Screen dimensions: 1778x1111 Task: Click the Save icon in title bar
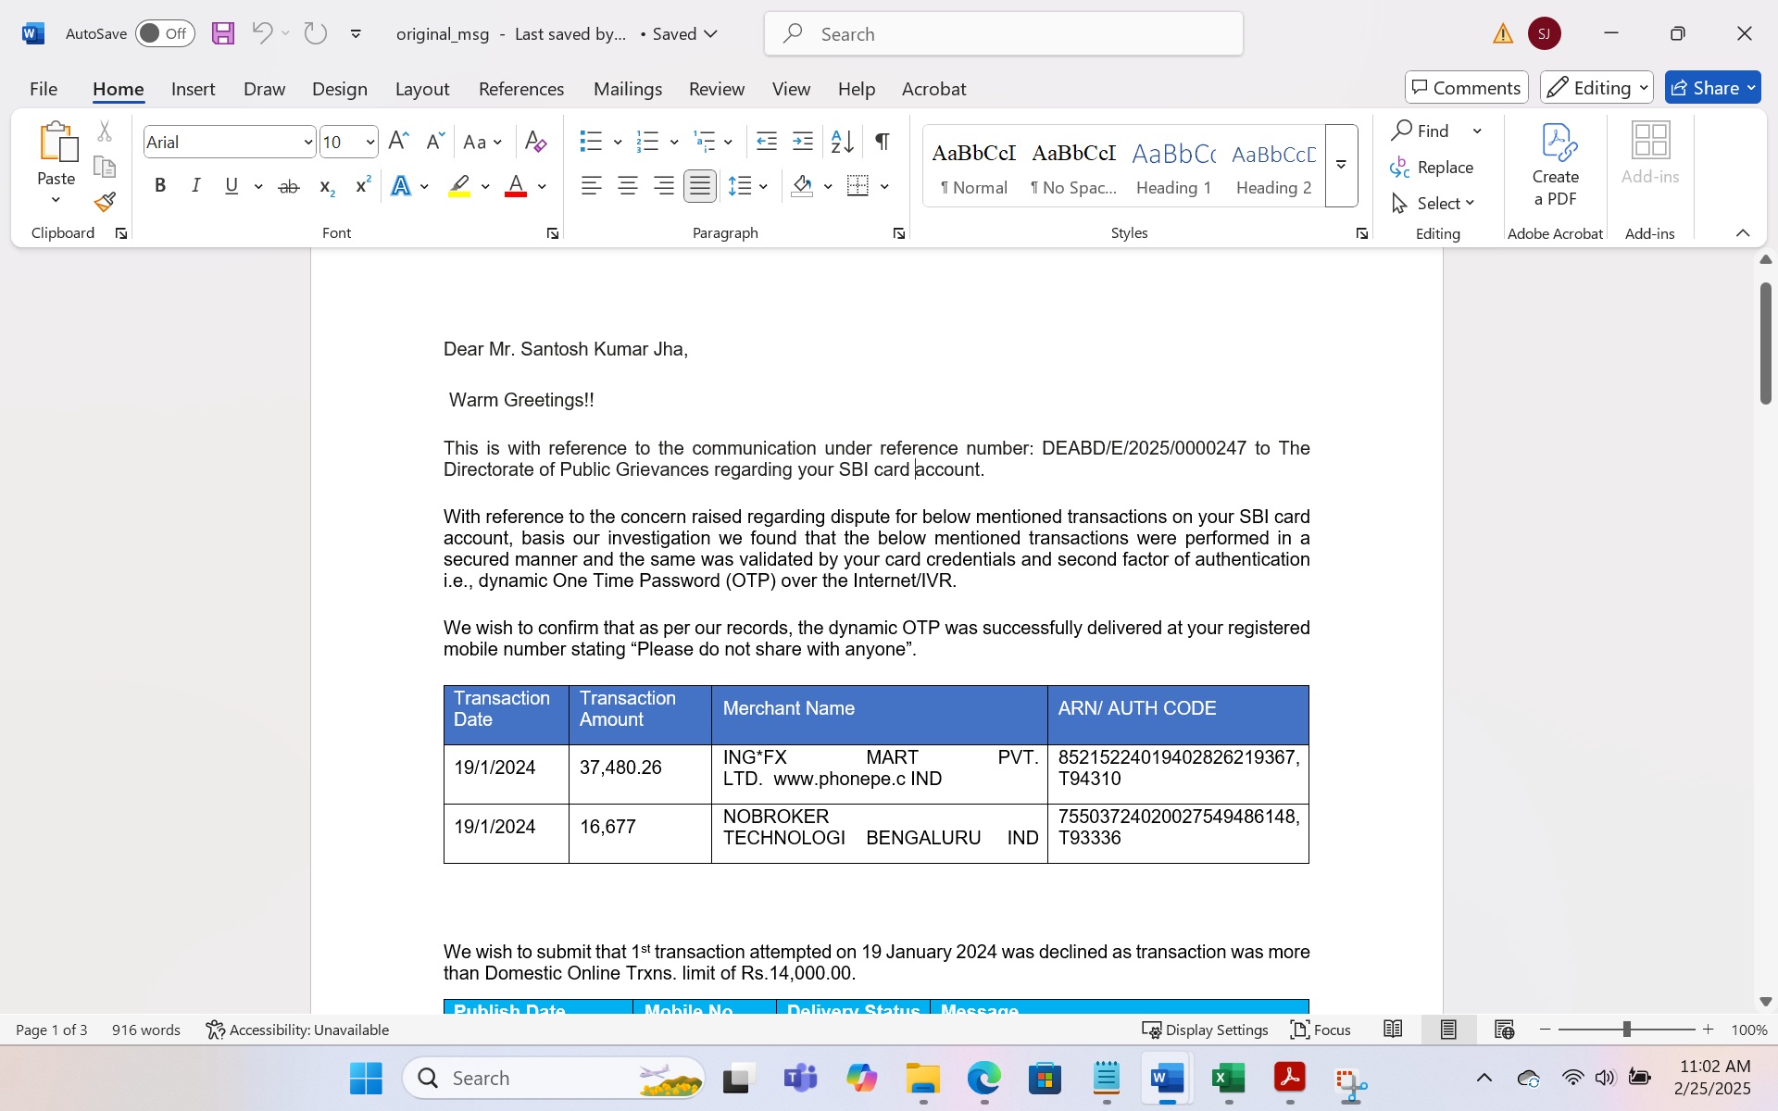click(x=223, y=34)
